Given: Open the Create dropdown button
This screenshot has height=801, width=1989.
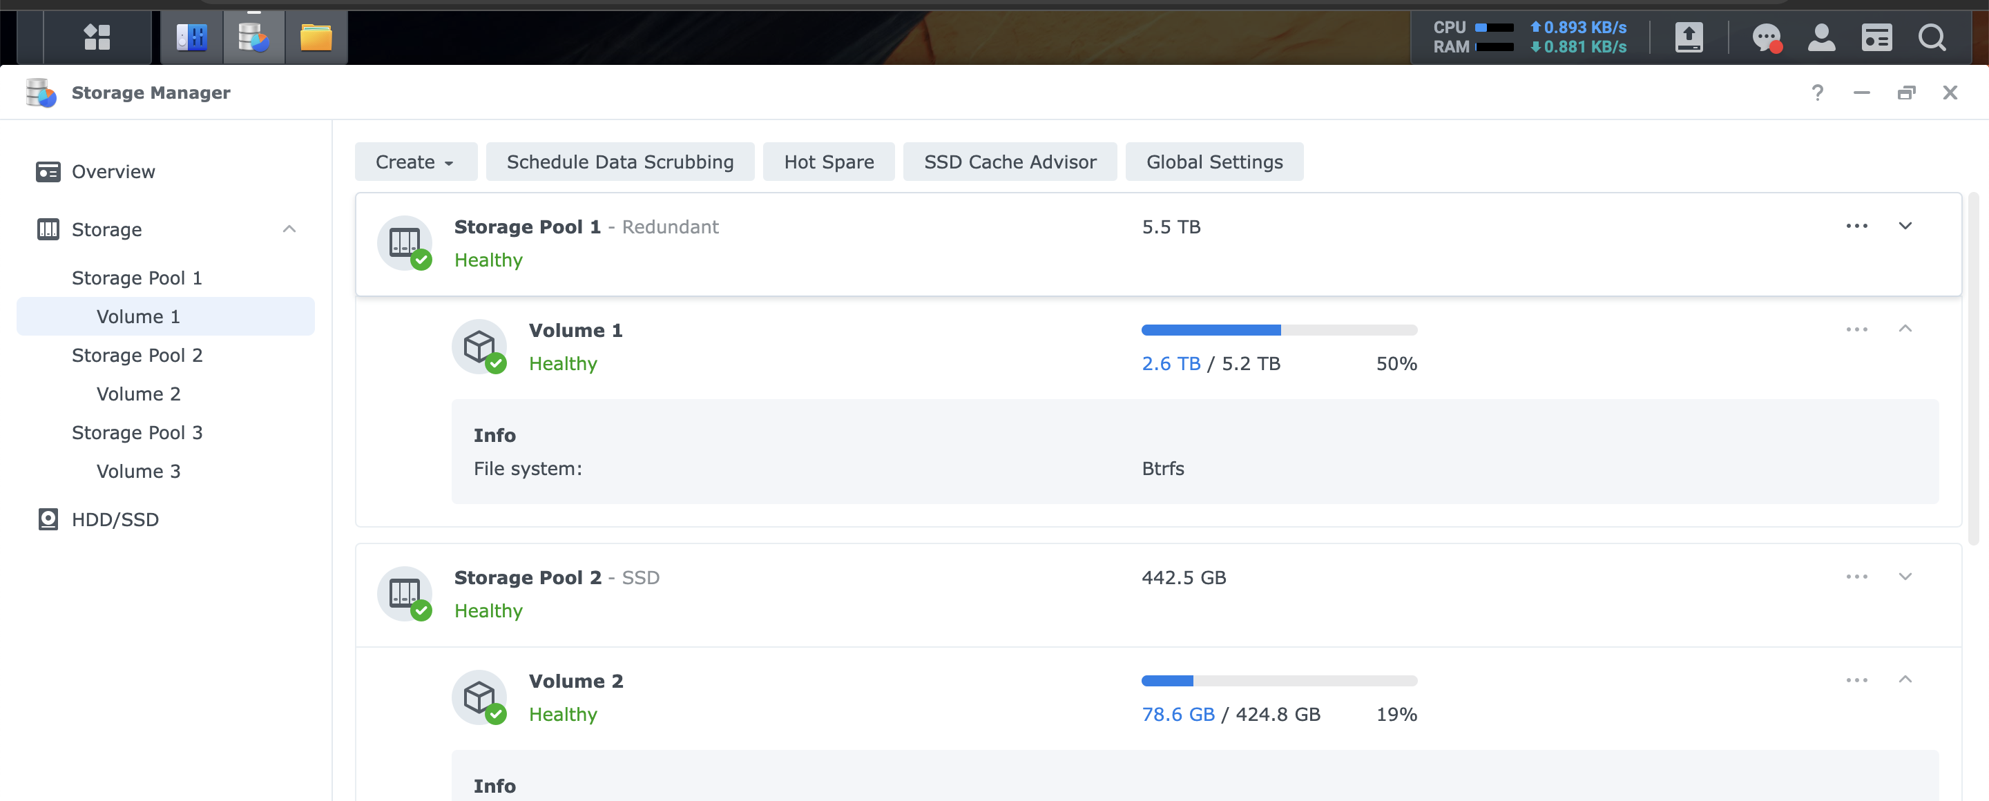Looking at the screenshot, I should click(x=415, y=162).
